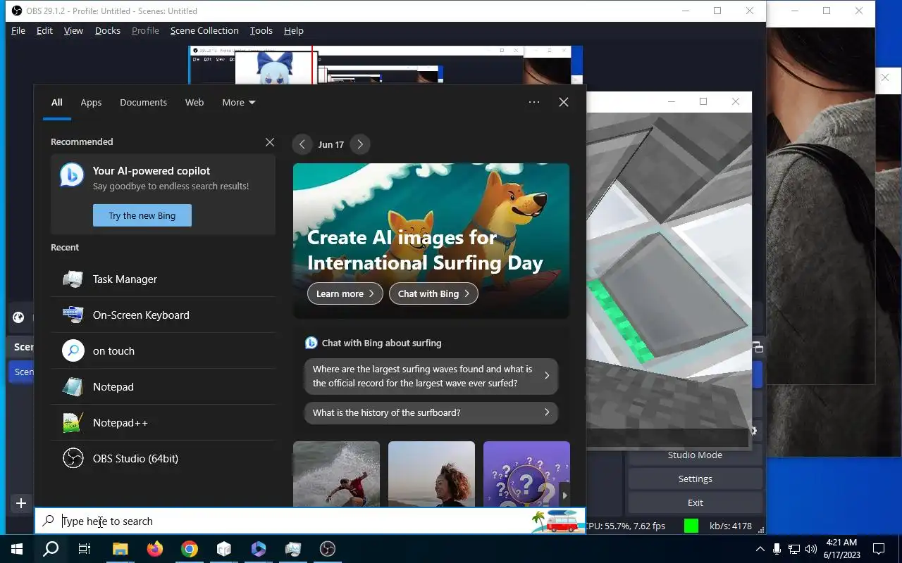Open OBS Settings button
Image resolution: width=902 pixels, height=563 pixels.
click(x=695, y=479)
